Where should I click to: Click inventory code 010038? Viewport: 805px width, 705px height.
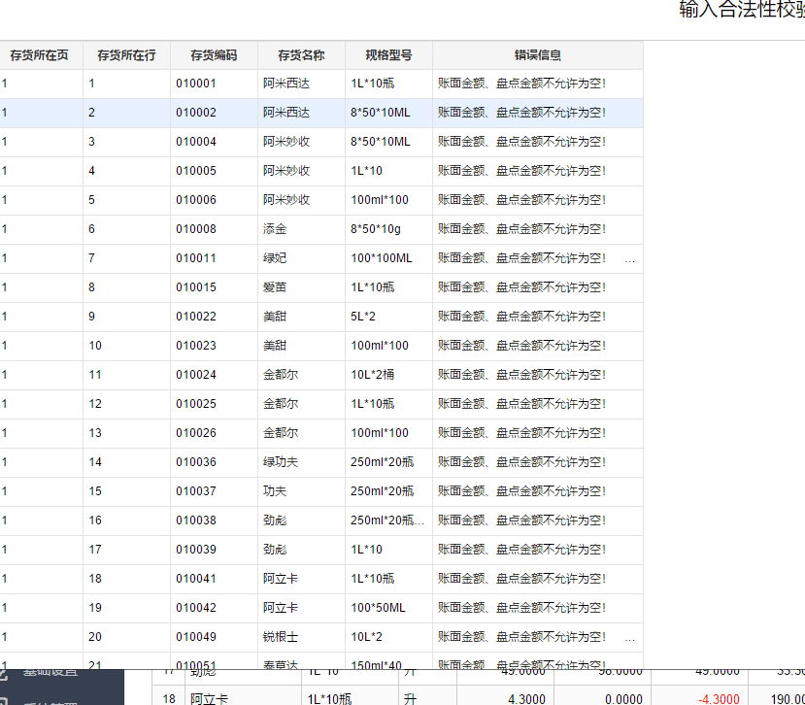pyautogui.click(x=196, y=520)
